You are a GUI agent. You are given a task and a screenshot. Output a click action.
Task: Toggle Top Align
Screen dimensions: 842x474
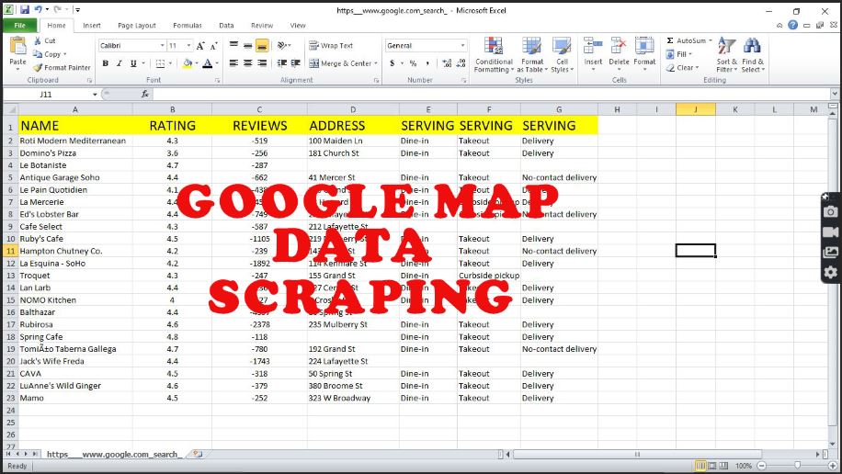[x=233, y=46]
